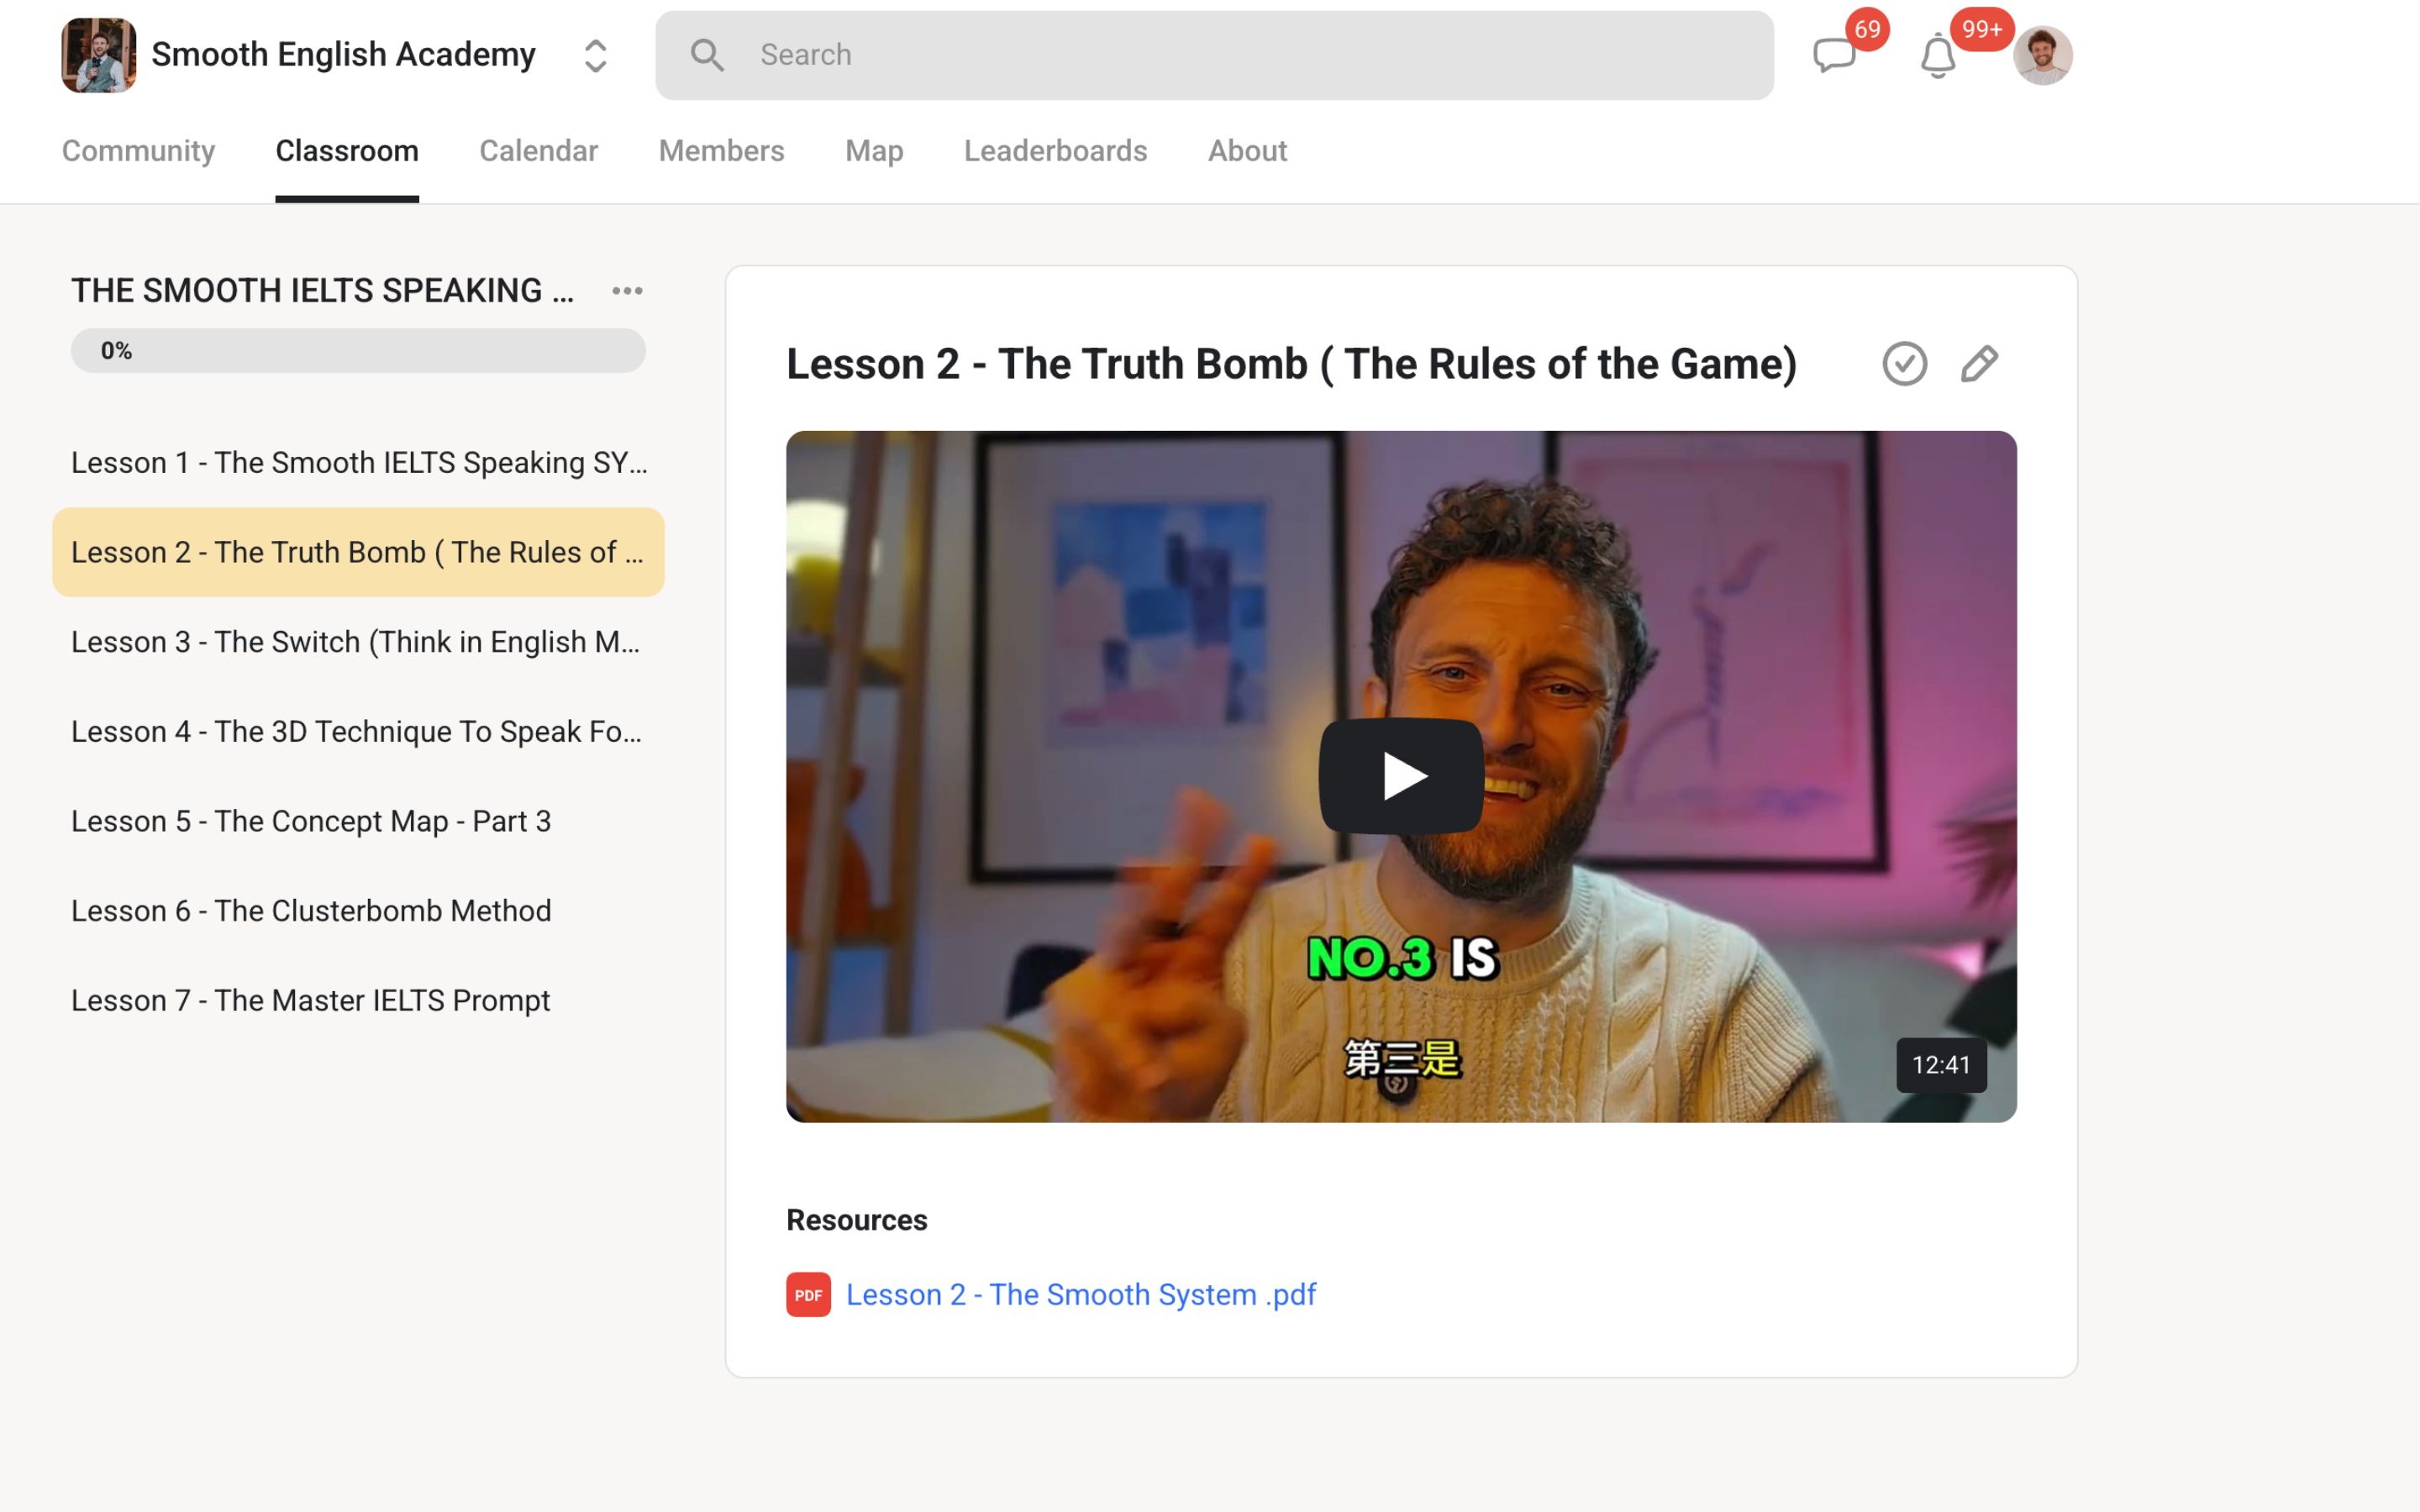Open the notifications bell
Image resolution: width=2420 pixels, height=1512 pixels.
[1937, 57]
